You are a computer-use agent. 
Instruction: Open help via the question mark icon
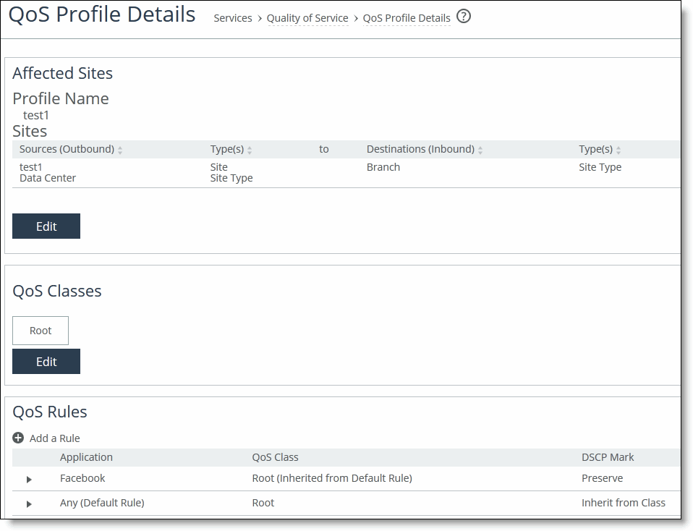pyautogui.click(x=463, y=16)
